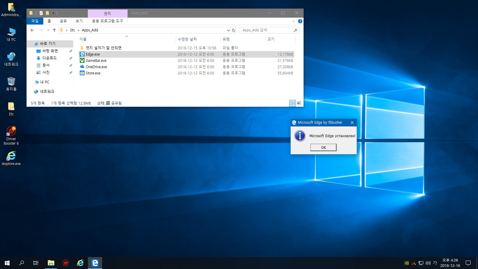Launch Driver Booster 6 desktop shortcut
Screen dimensions: 478x269
pyautogui.click(x=11, y=136)
